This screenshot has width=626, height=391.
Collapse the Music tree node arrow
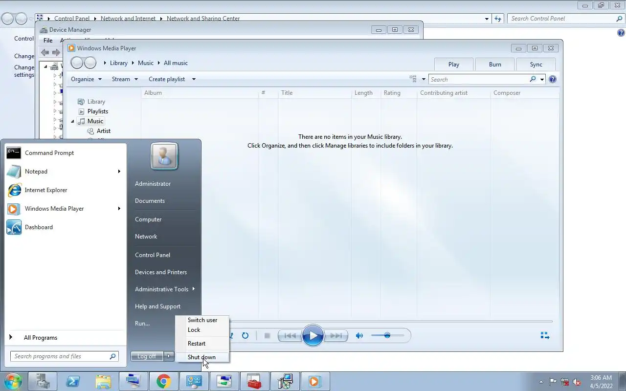coord(73,121)
